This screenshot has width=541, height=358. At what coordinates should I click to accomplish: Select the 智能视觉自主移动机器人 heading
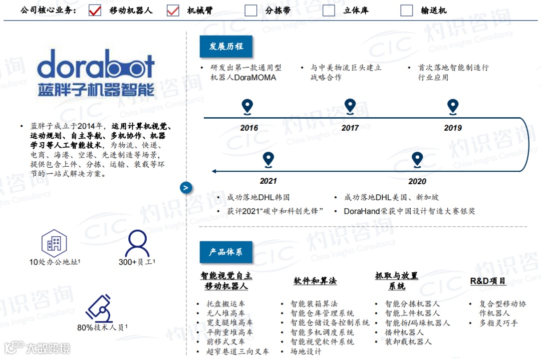coord(226,281)
